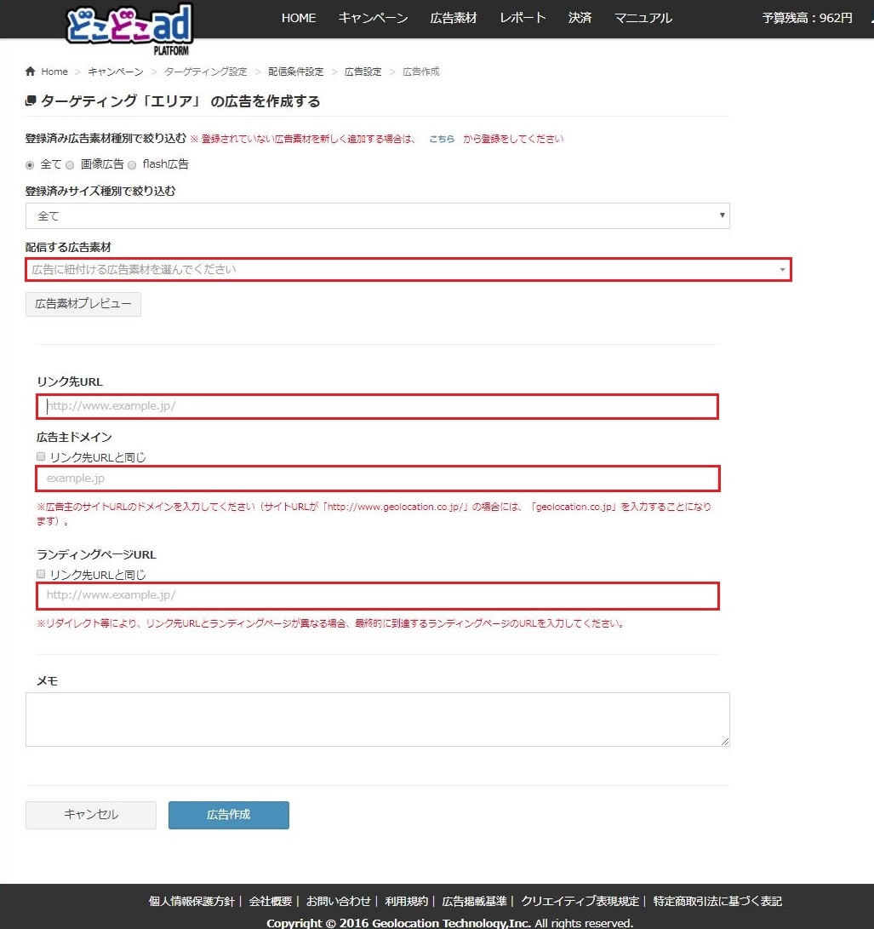Click the どこどこad PLATFORM logo

click(129, 28)
